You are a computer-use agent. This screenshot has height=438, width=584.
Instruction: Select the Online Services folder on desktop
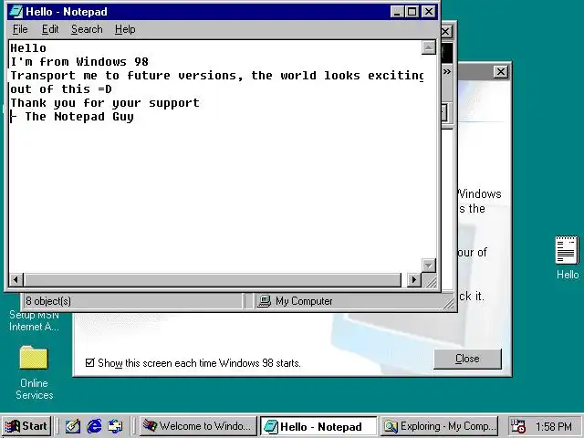click(x=34, y=372)
